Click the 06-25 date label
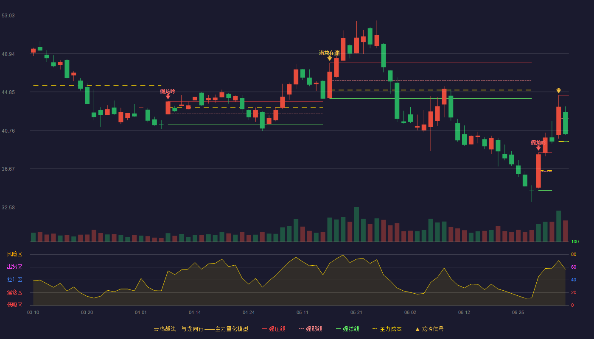This screenshot has height=339, width=594. [518, 312]
